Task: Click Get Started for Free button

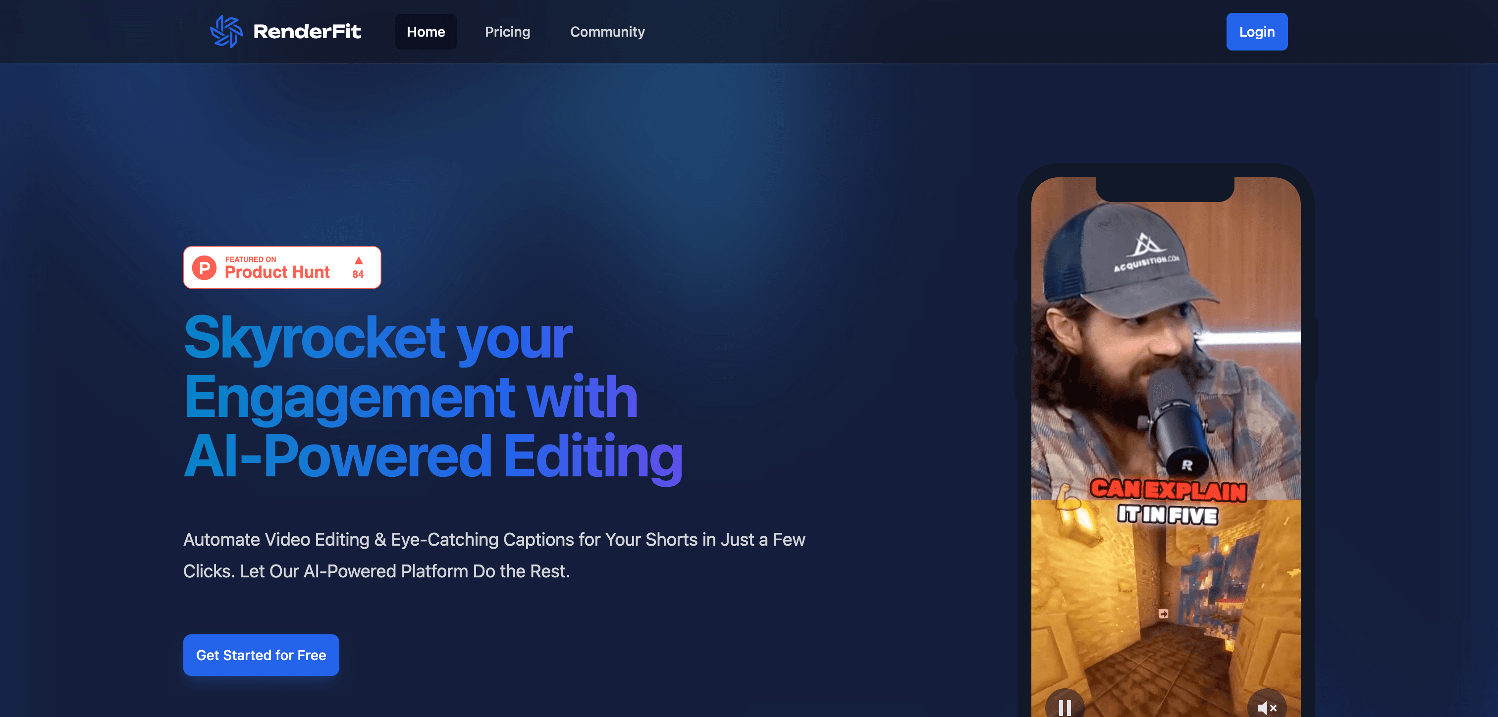Action: (261, 655)
